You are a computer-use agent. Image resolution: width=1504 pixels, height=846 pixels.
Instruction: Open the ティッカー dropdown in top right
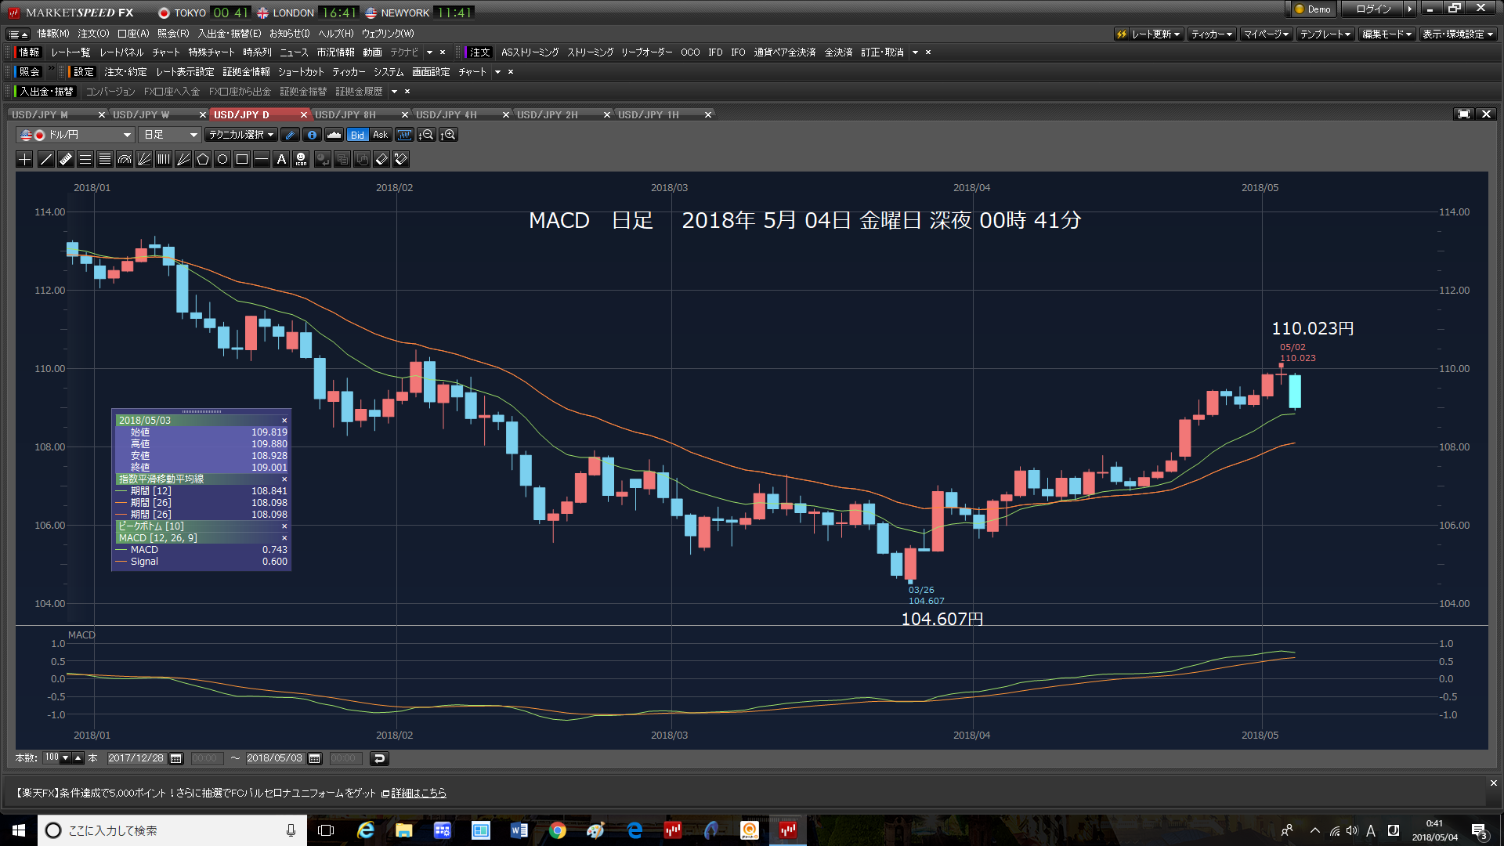[1212, 34]
